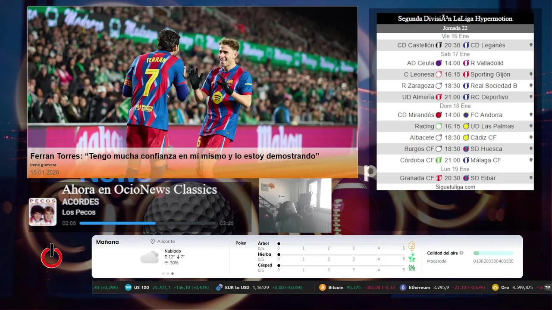Viewport: 552px width, 310px height.
Task: Click the Ethereum diamond icon in ticker
Action: pyautogui.click(x=403, y=287)
